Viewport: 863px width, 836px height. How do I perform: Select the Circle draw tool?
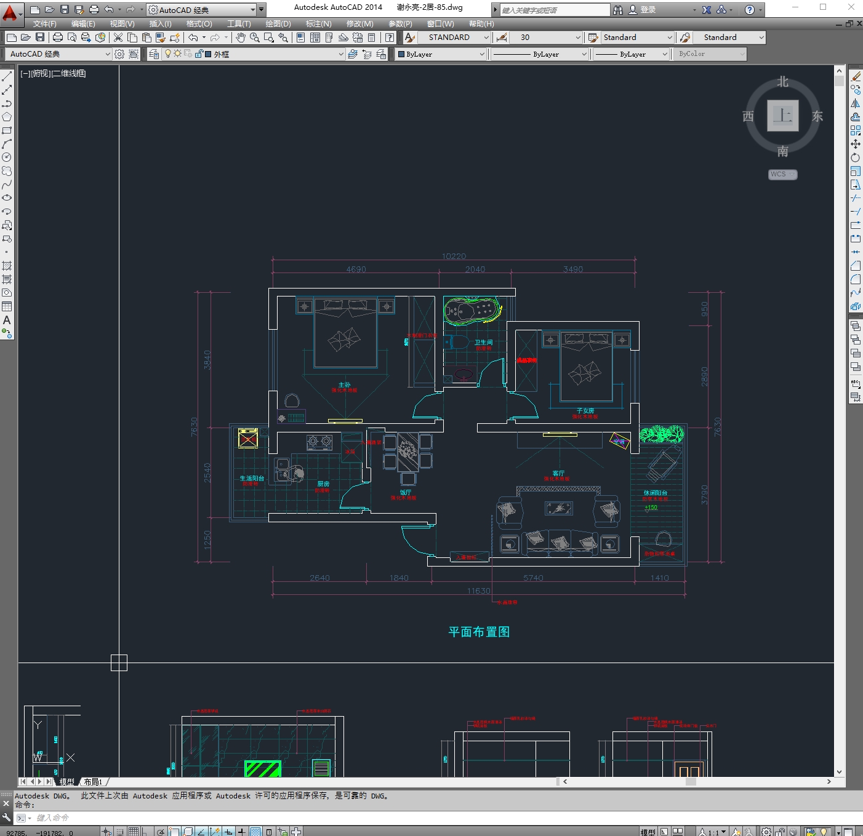[7, 157]
